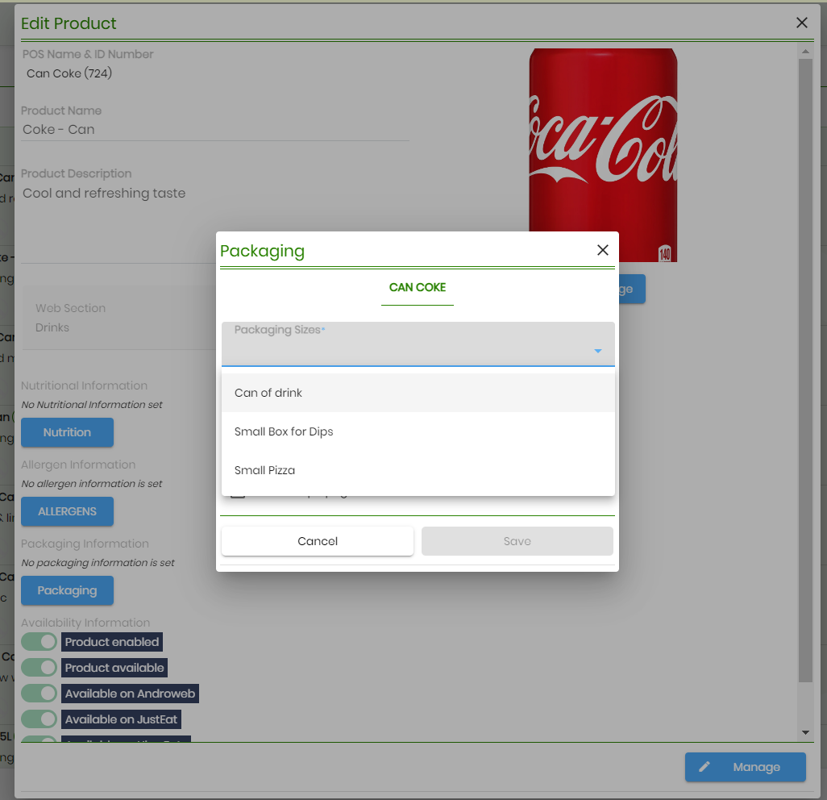Toggle the Product available switch

(x=39, y=668)
